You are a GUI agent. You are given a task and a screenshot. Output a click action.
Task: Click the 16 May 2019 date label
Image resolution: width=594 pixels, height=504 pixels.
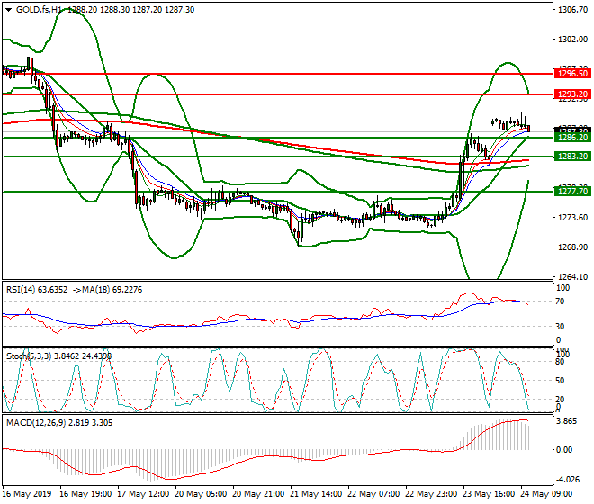[26, 494]
